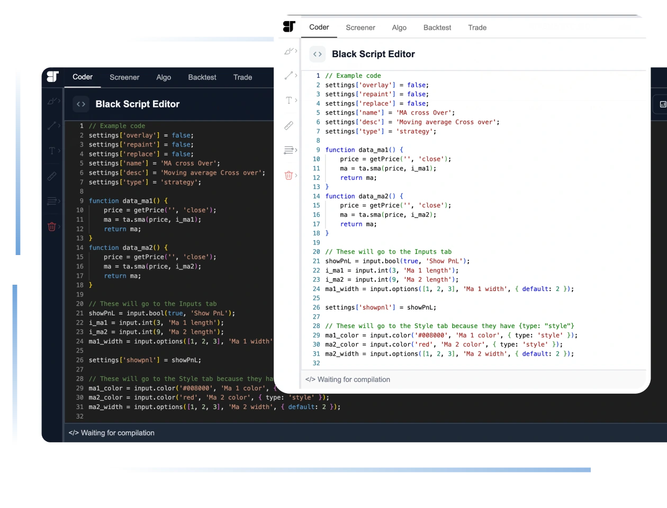Expand the horizontal lines tool chevron in light sidebar
This screenshot has height=508, width=667.
click(x=296, y=150)
